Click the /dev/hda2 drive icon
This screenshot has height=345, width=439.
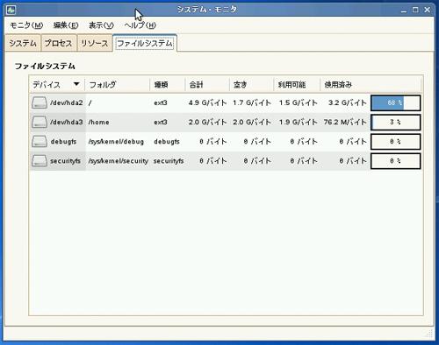click(40, 102)
